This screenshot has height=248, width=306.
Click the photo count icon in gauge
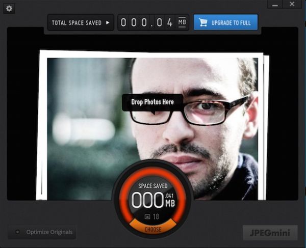(x=147, y=216)
